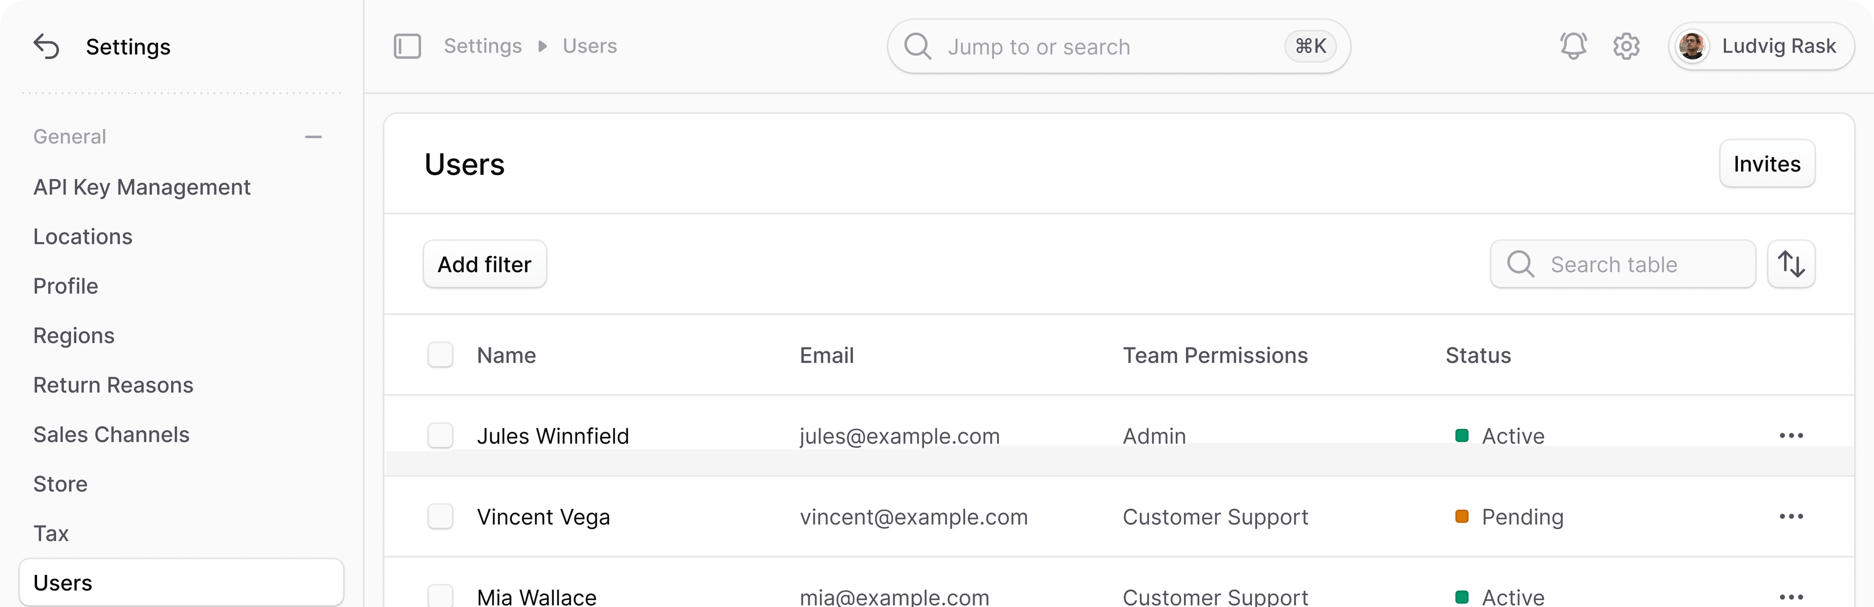Check the select-all checkbox in table header
The height and width of the screenshot is (607, 1874).
(440, 355)
